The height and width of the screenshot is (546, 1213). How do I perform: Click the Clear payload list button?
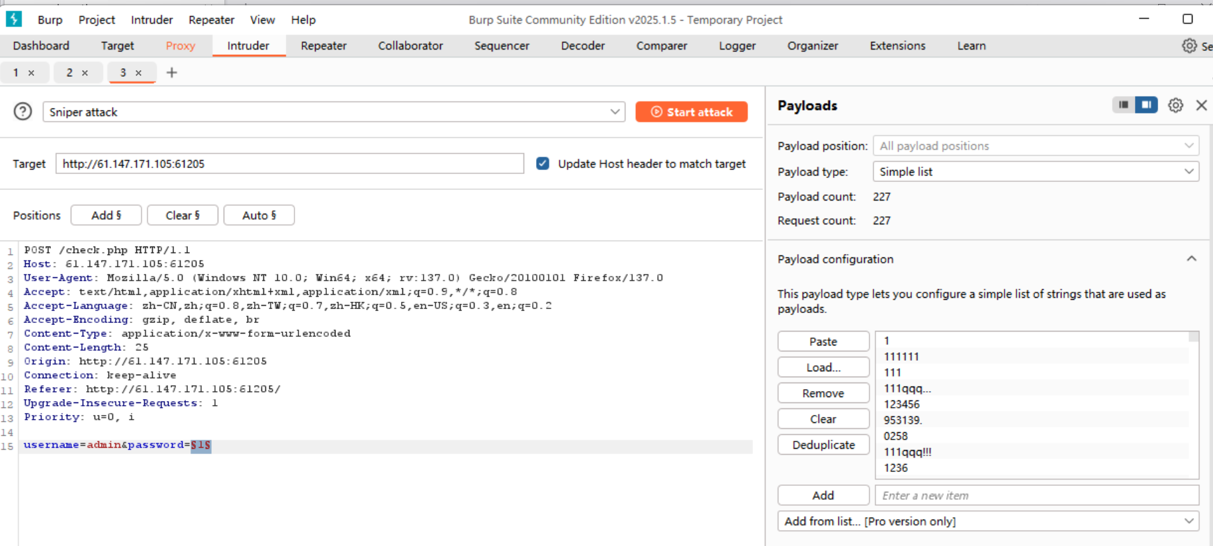coord(823,419)
